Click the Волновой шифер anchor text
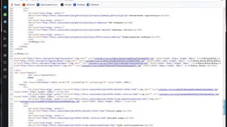227x127 pixels. tap(116, 118)
